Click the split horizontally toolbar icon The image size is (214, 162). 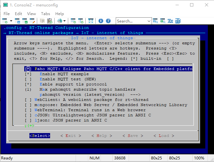[73, 21]
